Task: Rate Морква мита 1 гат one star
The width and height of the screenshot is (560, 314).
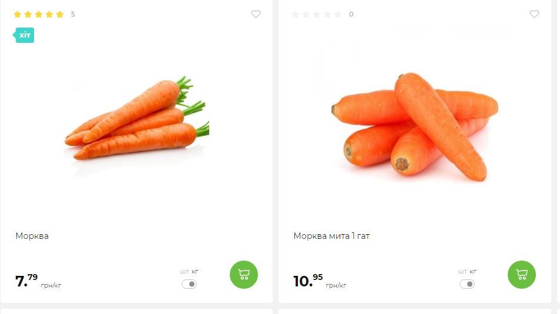Action: (x=296, y=14)
